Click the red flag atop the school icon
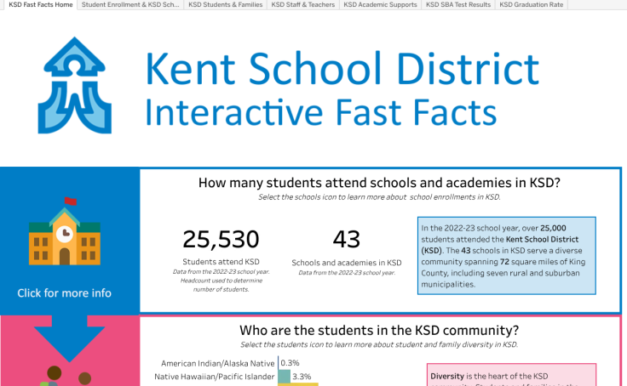Viewport: 627px width, 386px height. click(71, 201)
